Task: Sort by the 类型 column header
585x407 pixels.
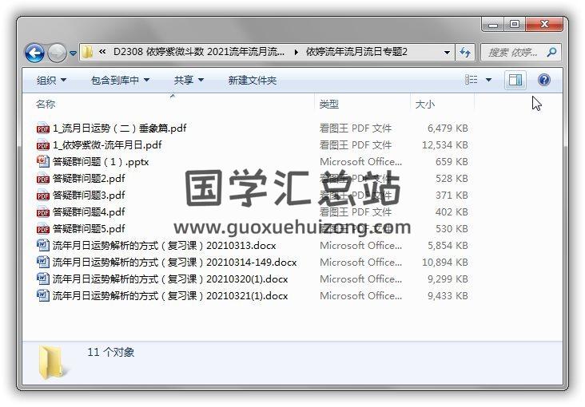Action: tap(329, 104)
